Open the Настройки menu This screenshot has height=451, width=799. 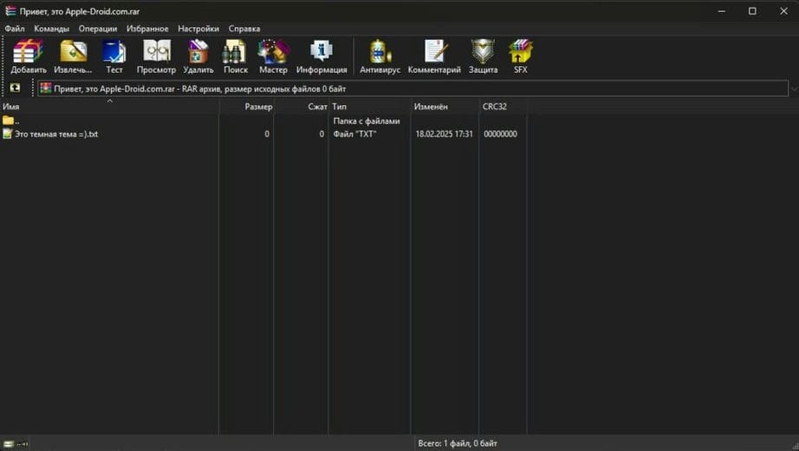tap(198, 29)
